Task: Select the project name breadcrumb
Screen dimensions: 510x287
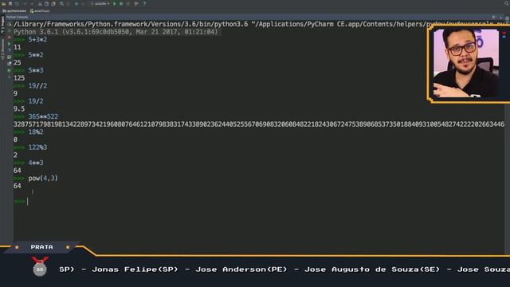Action: (14, 10)
